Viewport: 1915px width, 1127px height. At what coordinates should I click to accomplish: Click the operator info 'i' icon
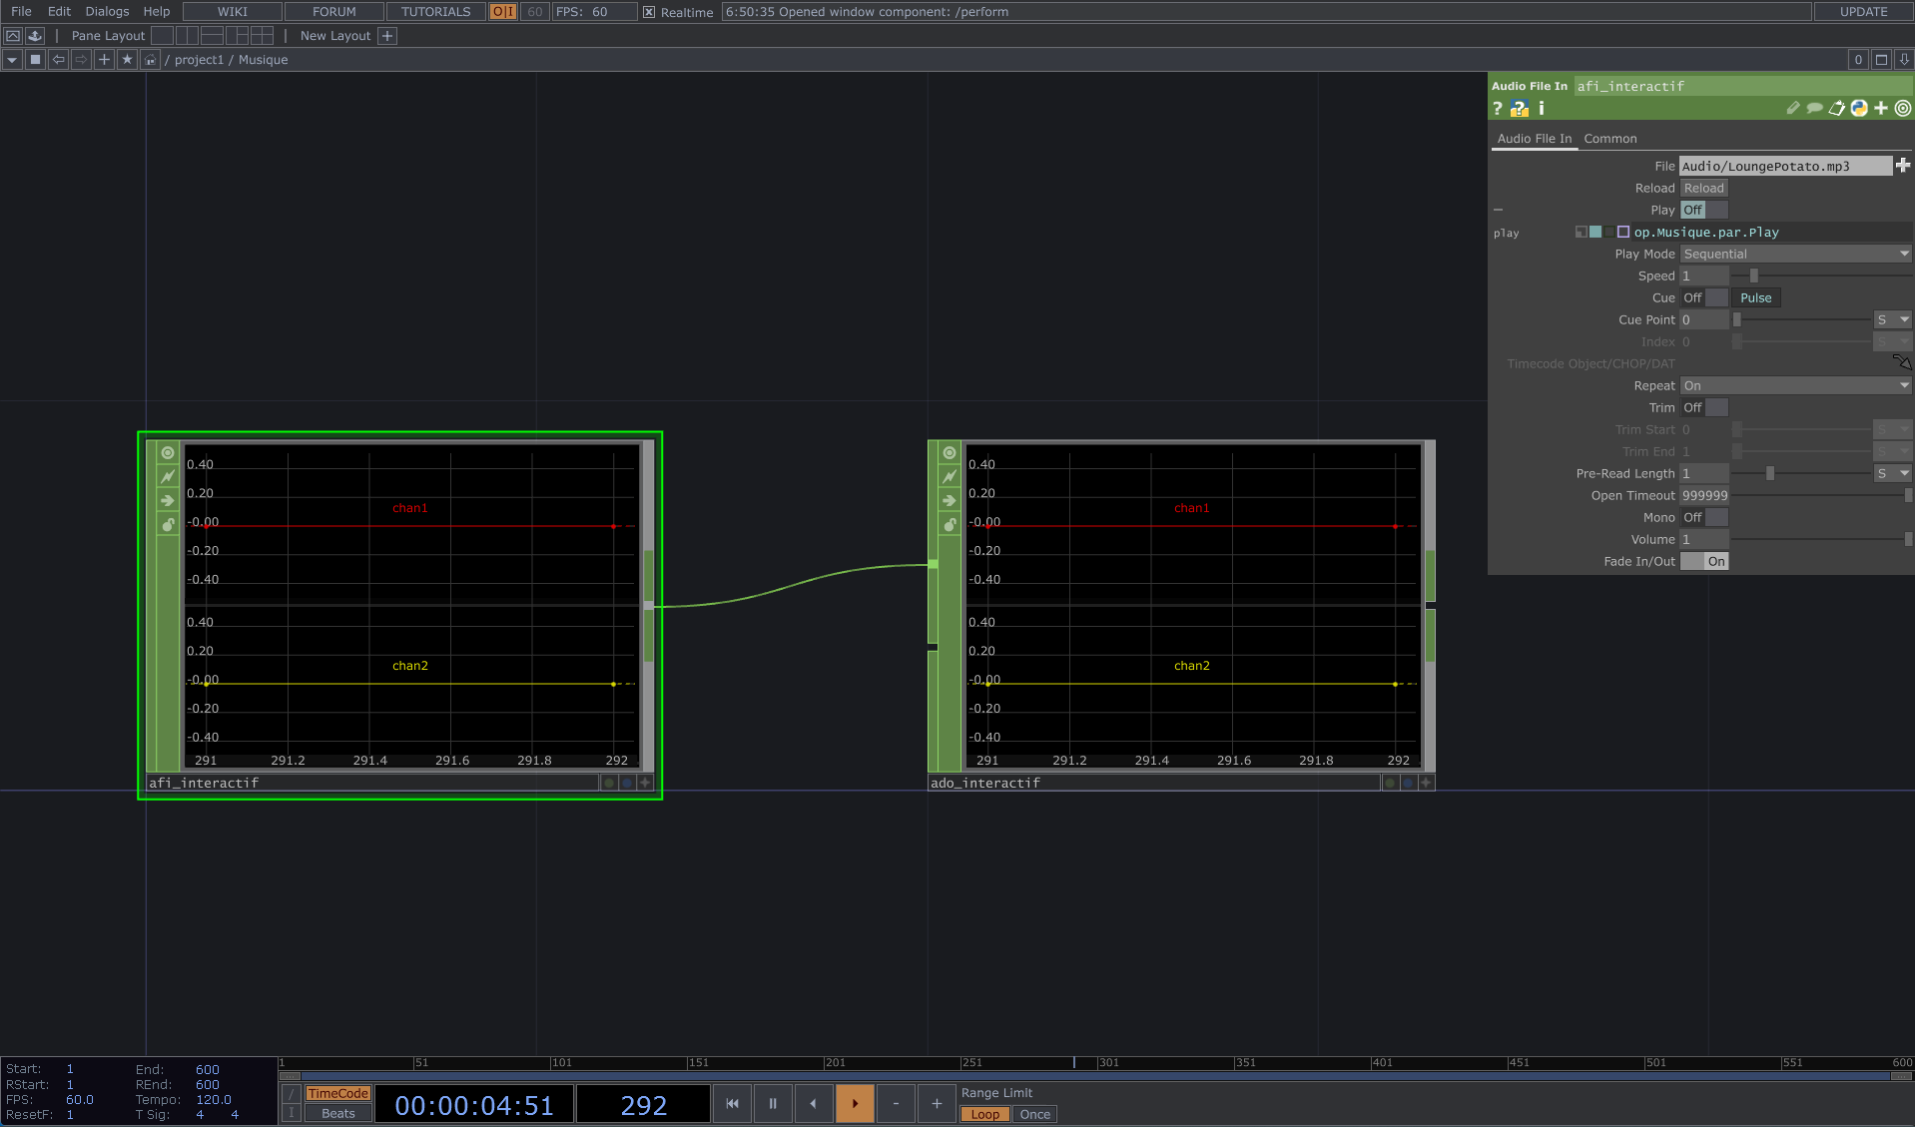1542,109
